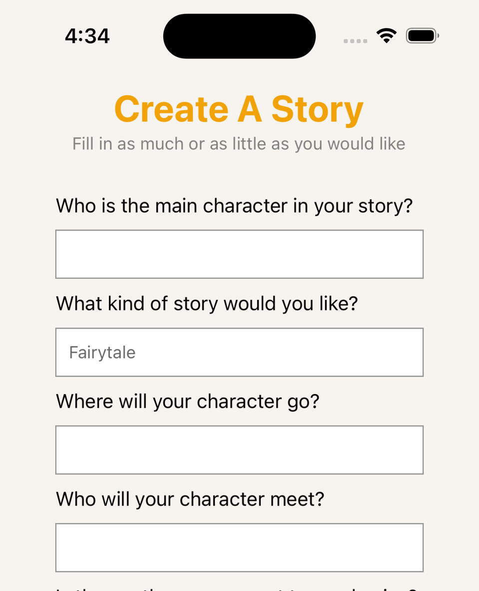Select the last fully visible text box
Image resolution: width=479 pixels, height=591 pixels.
coord(239,547)
